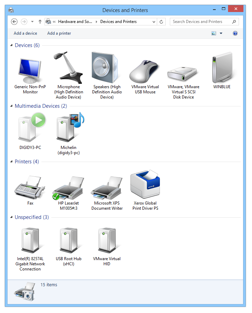Click the change view icon in toolbar

click(214, 33)
